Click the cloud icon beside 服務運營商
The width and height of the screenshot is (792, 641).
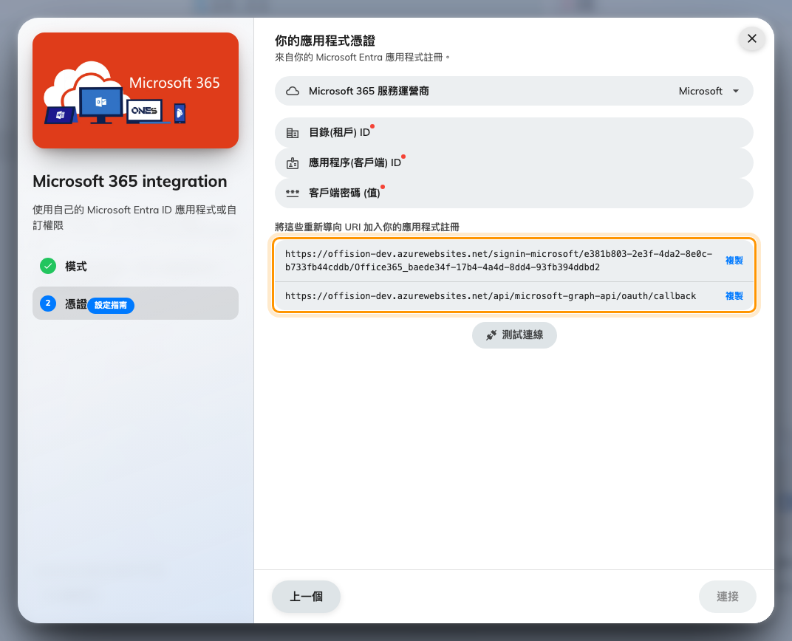tap(293, 92)
